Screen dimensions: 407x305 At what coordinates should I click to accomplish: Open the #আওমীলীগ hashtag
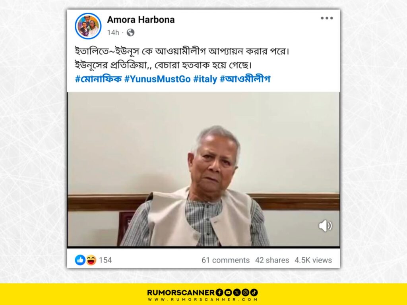245,79
